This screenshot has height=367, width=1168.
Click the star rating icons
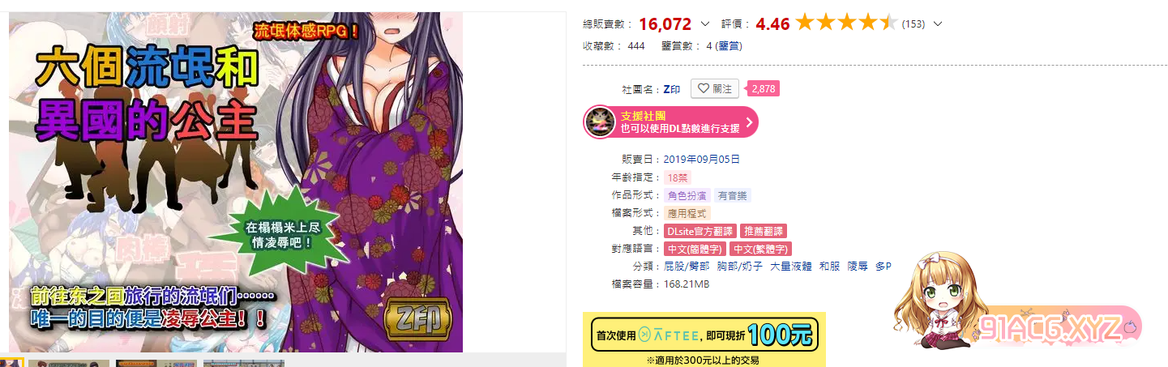click(846, 23)
